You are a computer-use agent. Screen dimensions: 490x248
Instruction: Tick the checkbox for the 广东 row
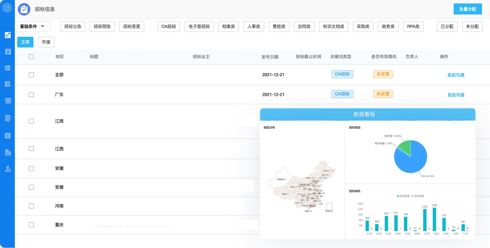31,95
